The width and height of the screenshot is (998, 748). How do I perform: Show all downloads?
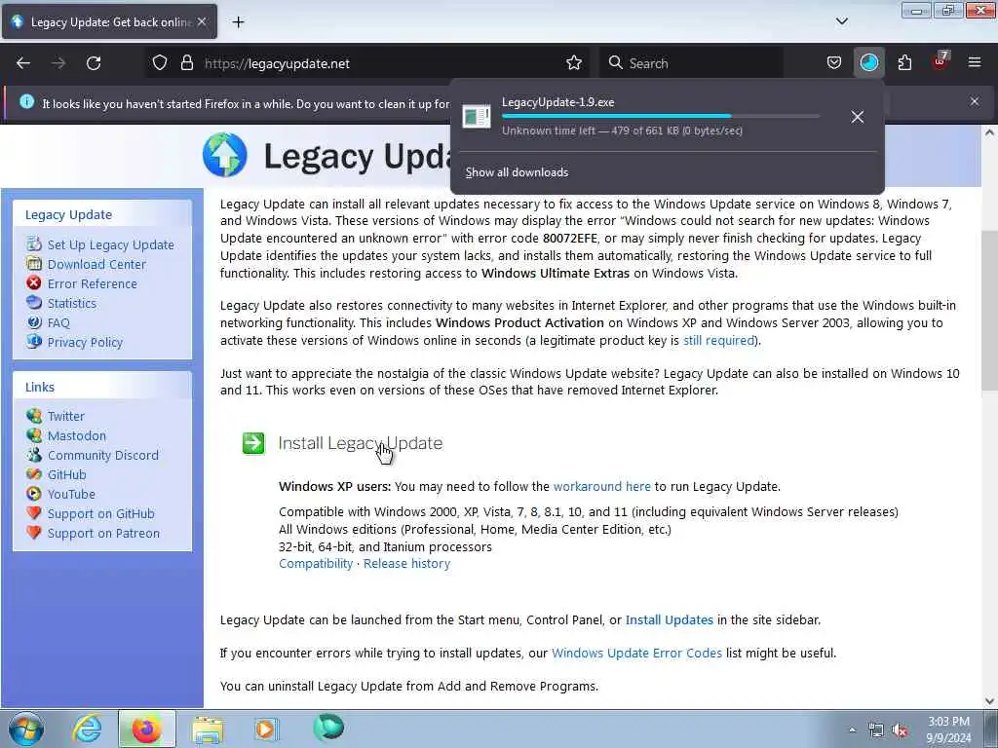tap(517, 172)
